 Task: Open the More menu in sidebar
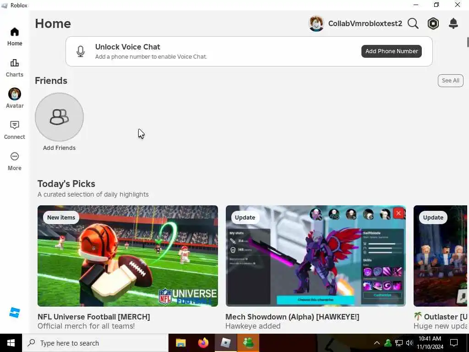tap(14, 161)
